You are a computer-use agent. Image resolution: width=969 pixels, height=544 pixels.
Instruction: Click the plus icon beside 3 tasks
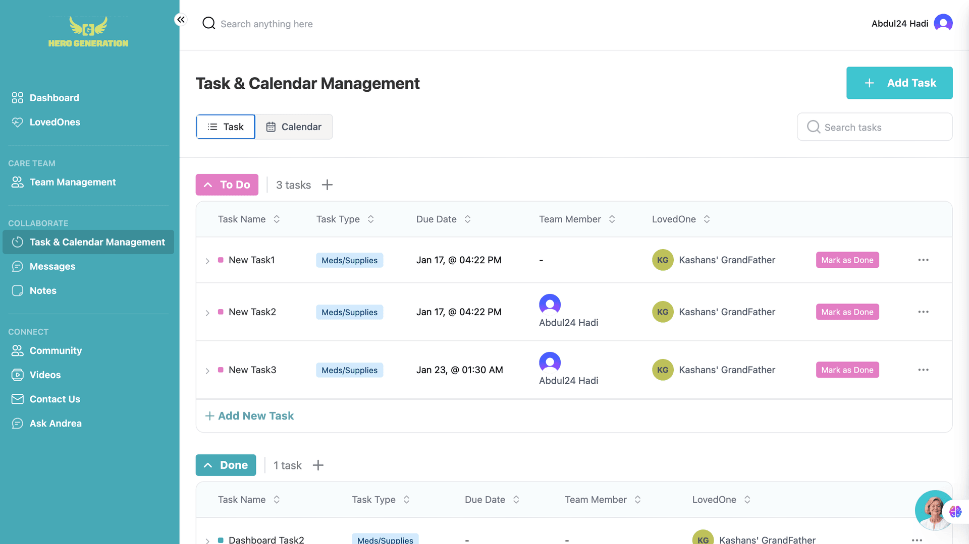click(327, 185)
